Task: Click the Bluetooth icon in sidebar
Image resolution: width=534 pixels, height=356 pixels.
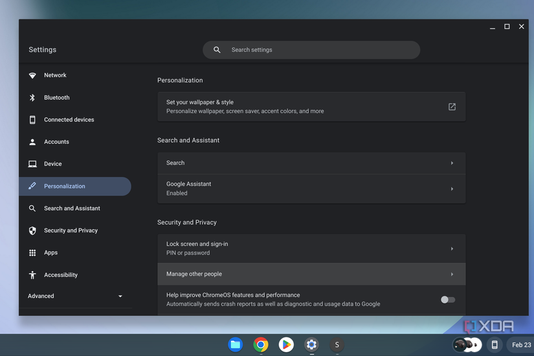Action: pyautogui.click(x=32, y=98)
